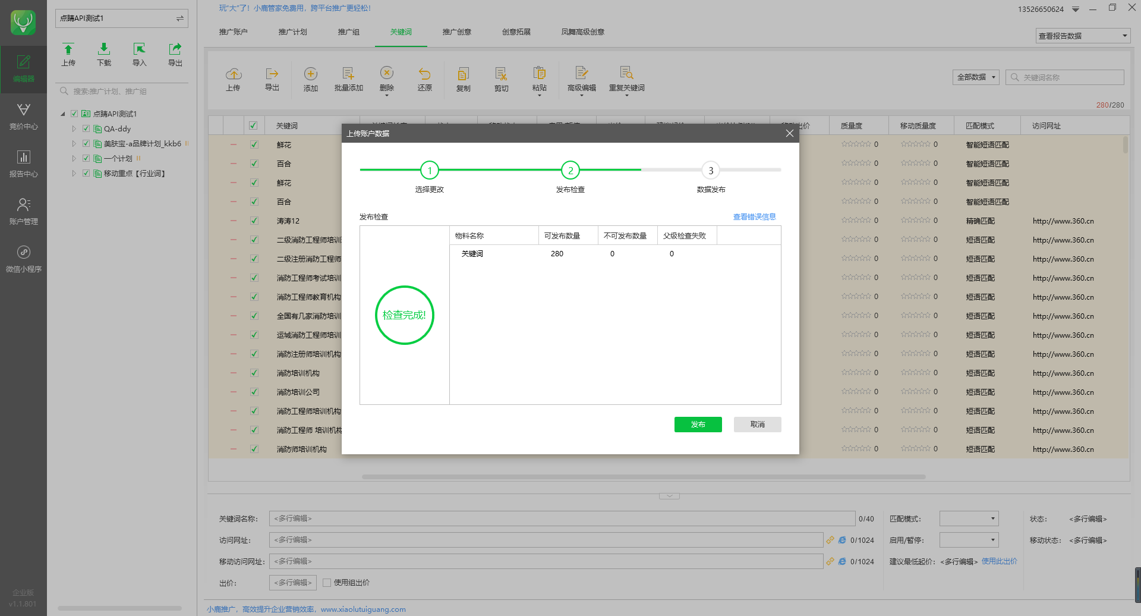Image resolution: width=1141 pixels, height=616 pixels.
Task: Toggle the 一个计划 plan checkbox
Action: tap(86, 158)
